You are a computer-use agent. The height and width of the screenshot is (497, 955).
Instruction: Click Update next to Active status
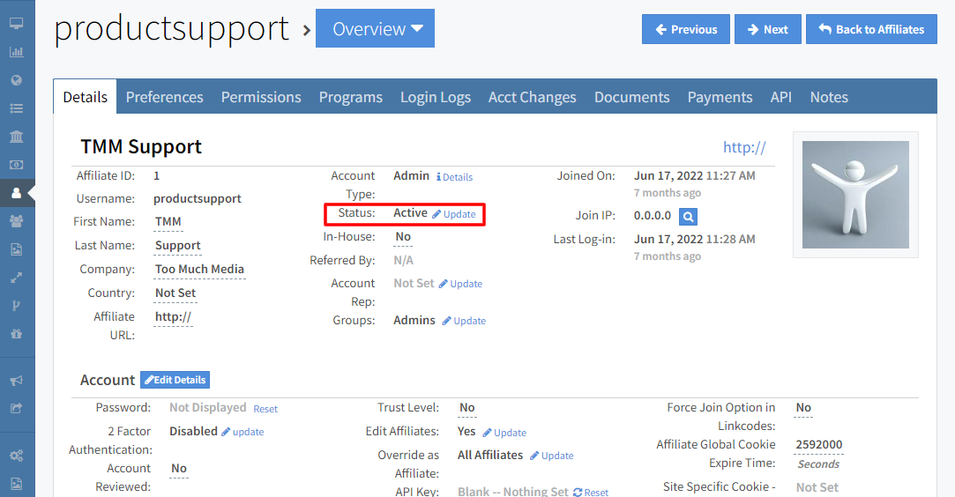point(454,214)
